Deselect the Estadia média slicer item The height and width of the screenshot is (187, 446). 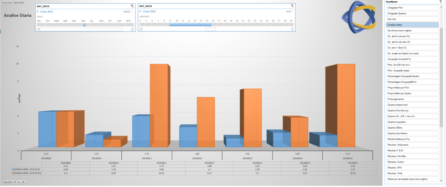tap(412, 25)
